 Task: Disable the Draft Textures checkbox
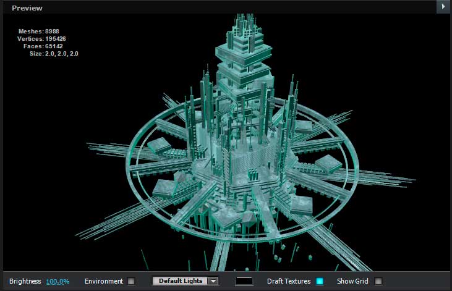click(x=320, y=281)
